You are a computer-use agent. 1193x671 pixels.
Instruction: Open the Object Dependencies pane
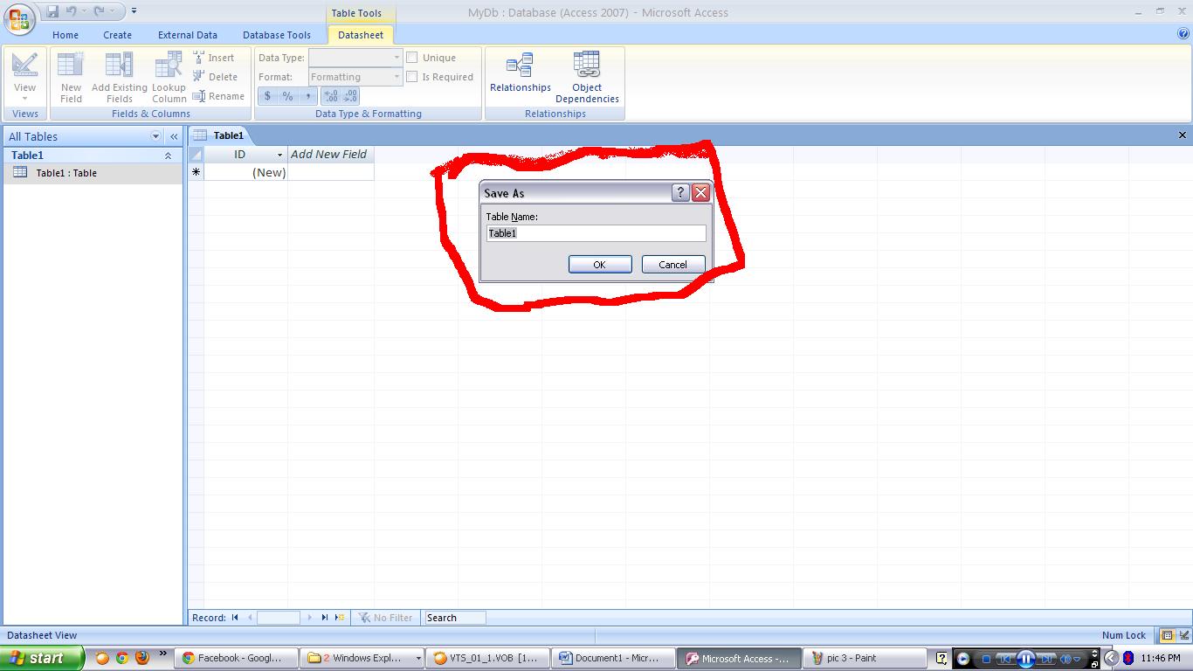tap(586, 74)
